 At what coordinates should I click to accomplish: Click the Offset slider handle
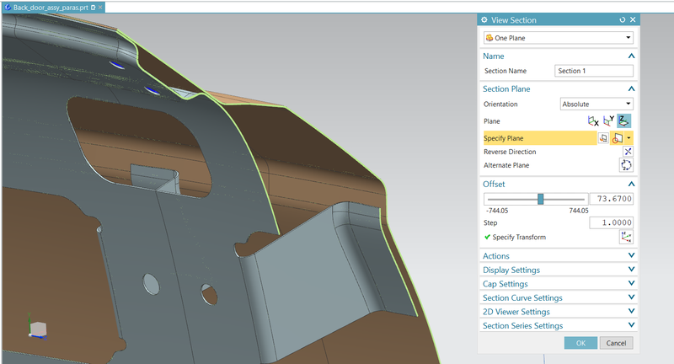pos(541,199)
